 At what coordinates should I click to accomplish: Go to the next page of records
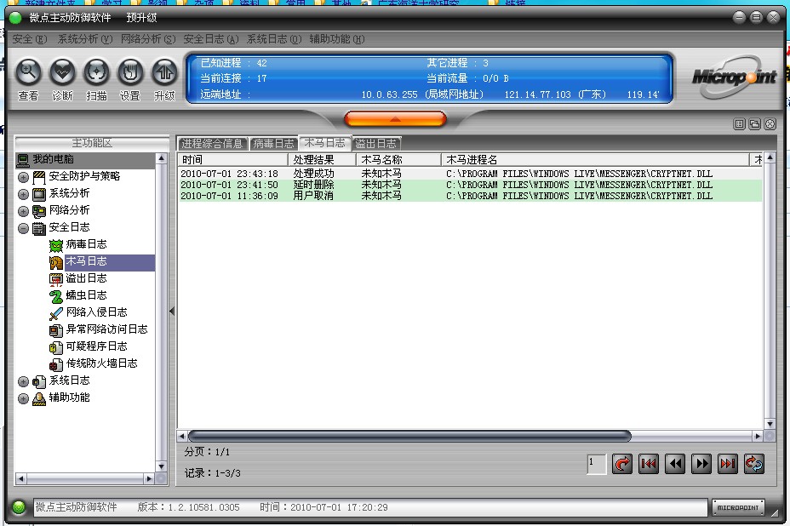pos(701,464)
